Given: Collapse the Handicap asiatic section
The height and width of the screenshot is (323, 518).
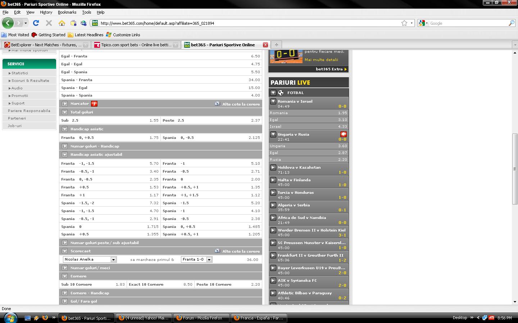Looking at the screenshot, I should pos(65,129).
